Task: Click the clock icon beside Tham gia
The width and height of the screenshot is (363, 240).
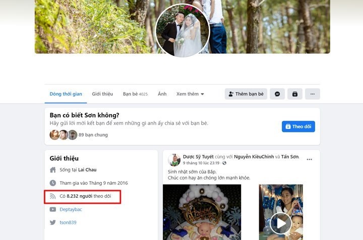Action: point(53,183)
